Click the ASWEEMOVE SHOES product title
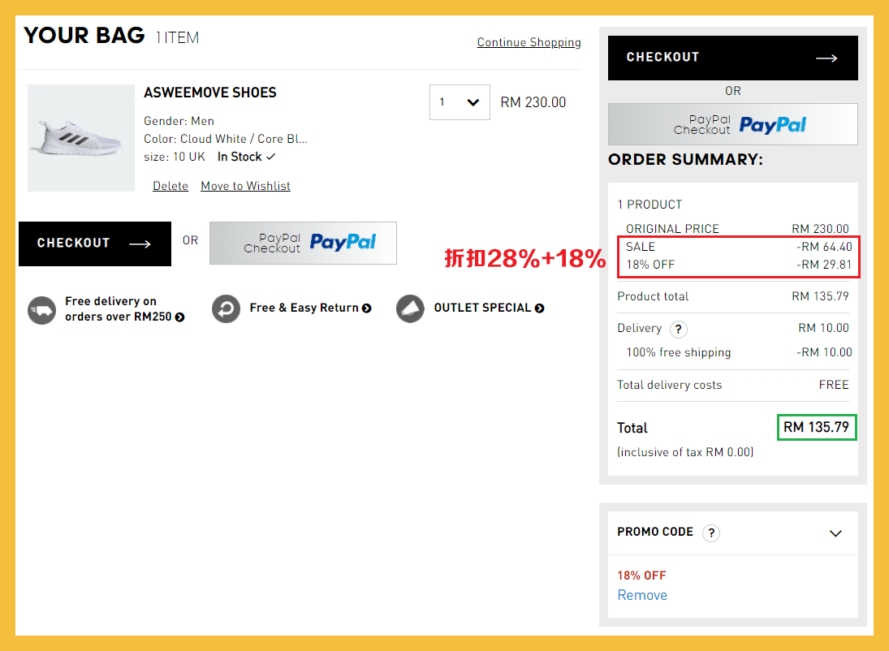This screenshot has width=889, height=651. [210, 93]
